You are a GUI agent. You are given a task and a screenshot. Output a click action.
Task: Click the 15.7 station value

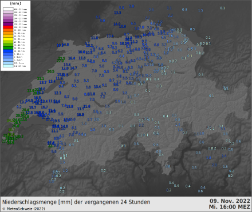43,82
